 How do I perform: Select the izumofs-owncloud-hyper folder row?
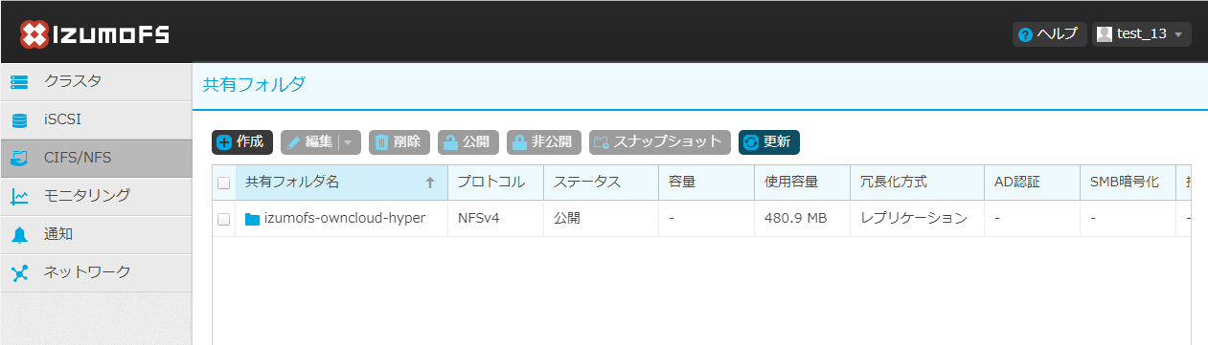coord(701,219)
